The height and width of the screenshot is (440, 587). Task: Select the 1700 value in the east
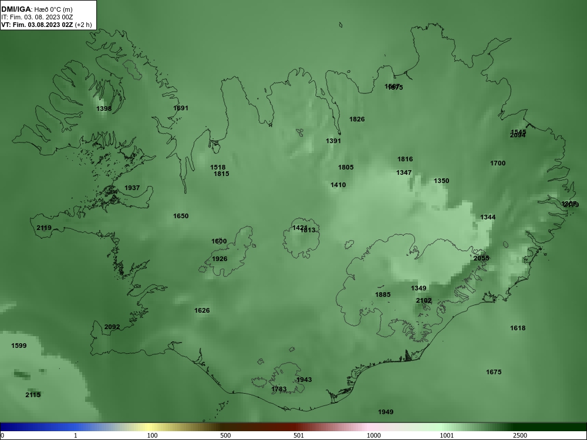tap(498, 163)
